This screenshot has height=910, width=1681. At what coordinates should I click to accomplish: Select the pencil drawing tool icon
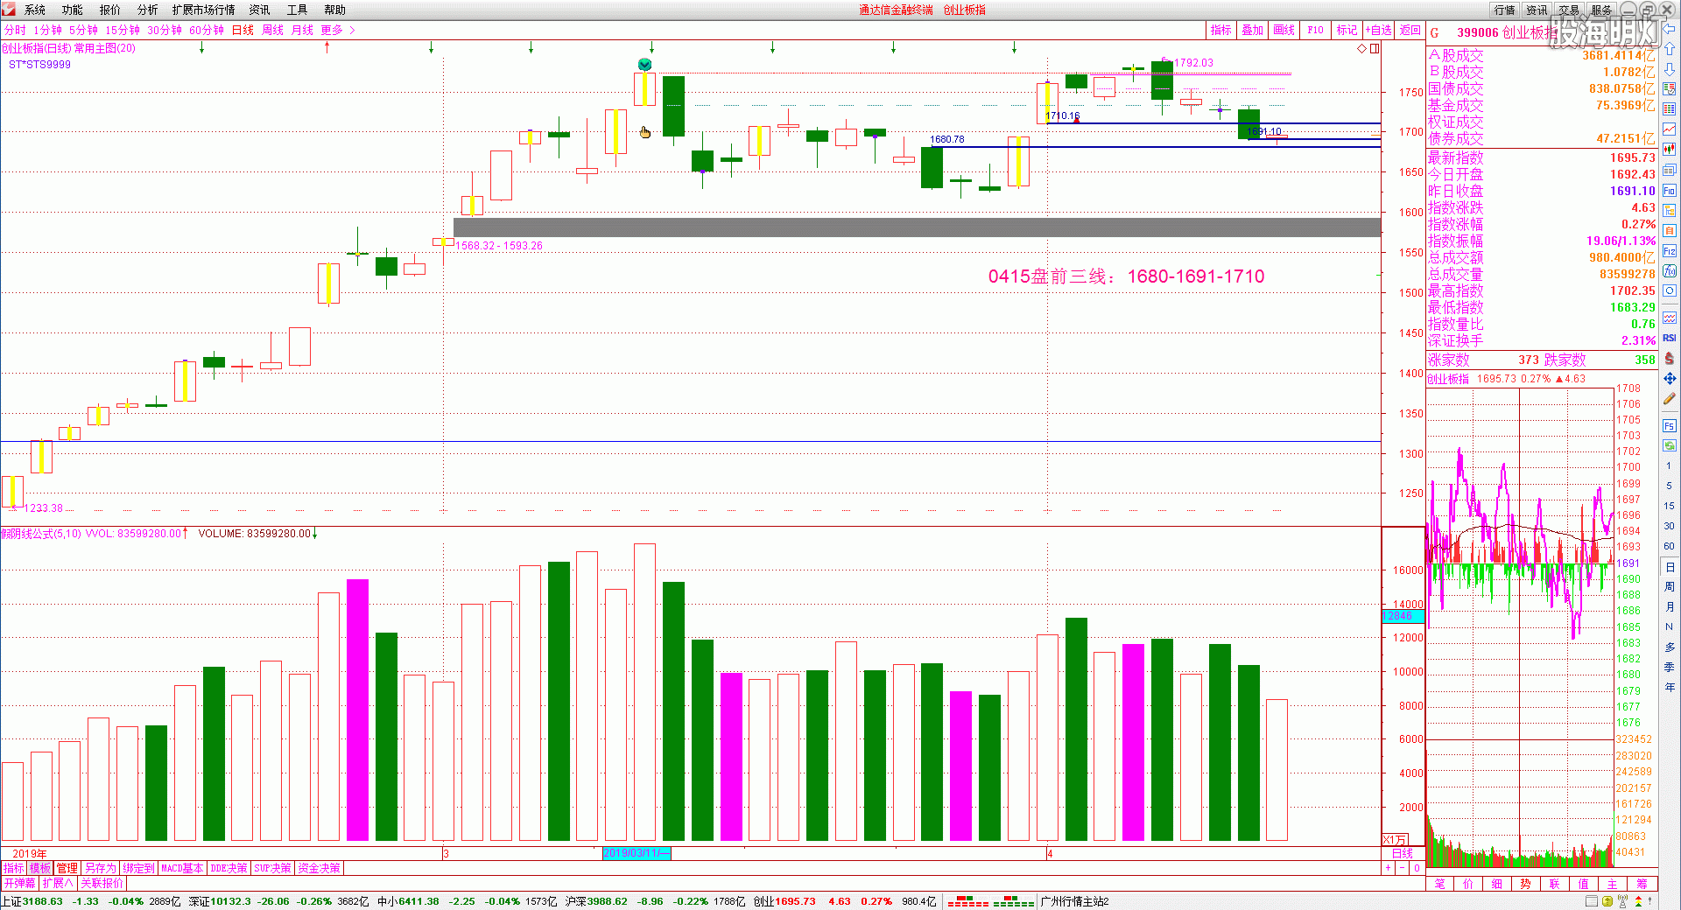pyautogui.click(x=1670, y=399)
